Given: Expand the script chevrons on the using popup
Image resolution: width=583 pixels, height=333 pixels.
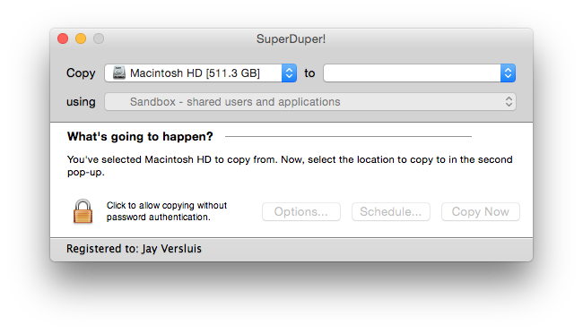Looking at the screenshot, I should (x=509, y=102).
